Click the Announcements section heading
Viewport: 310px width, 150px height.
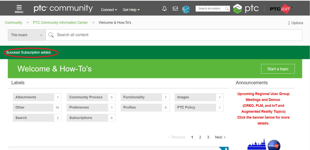252,83
